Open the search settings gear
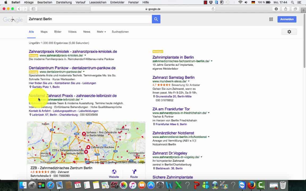The width and height of the screenshot is (306, 191). point(289,32)
